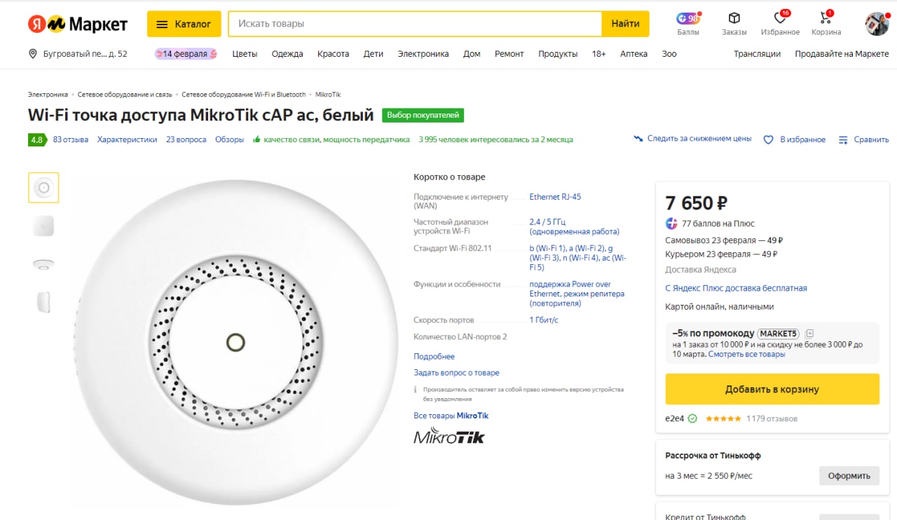Open the Обзоры link
Viewport: 897px width, 520px height.
[x=230, y=139]
